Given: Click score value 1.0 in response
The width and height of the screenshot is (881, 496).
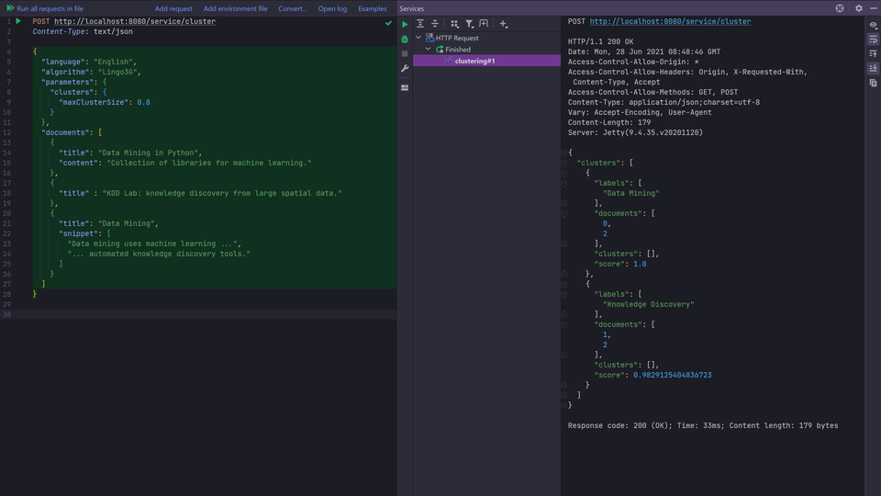Looking at the screenshot, I should (640, 264).
